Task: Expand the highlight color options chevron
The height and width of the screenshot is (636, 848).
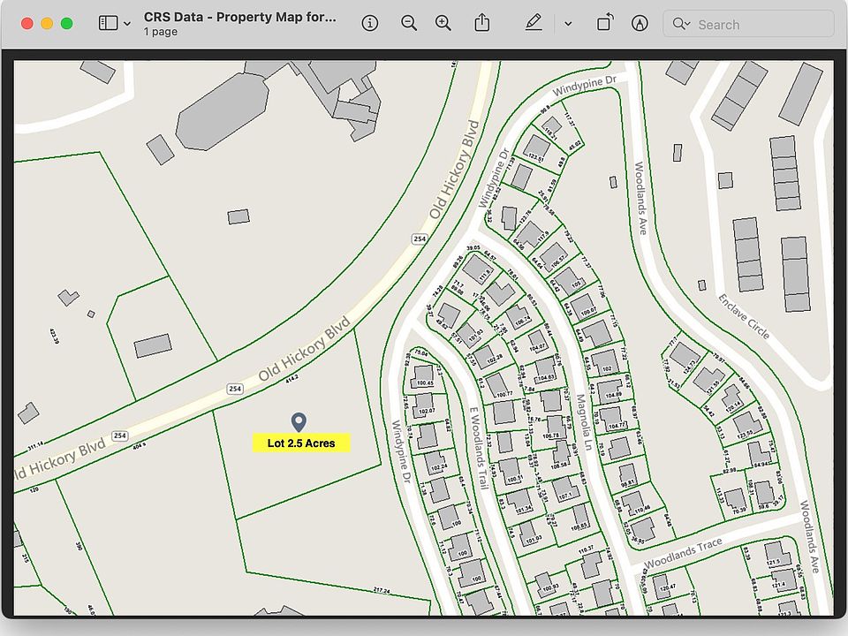Action: click(568, 24)
